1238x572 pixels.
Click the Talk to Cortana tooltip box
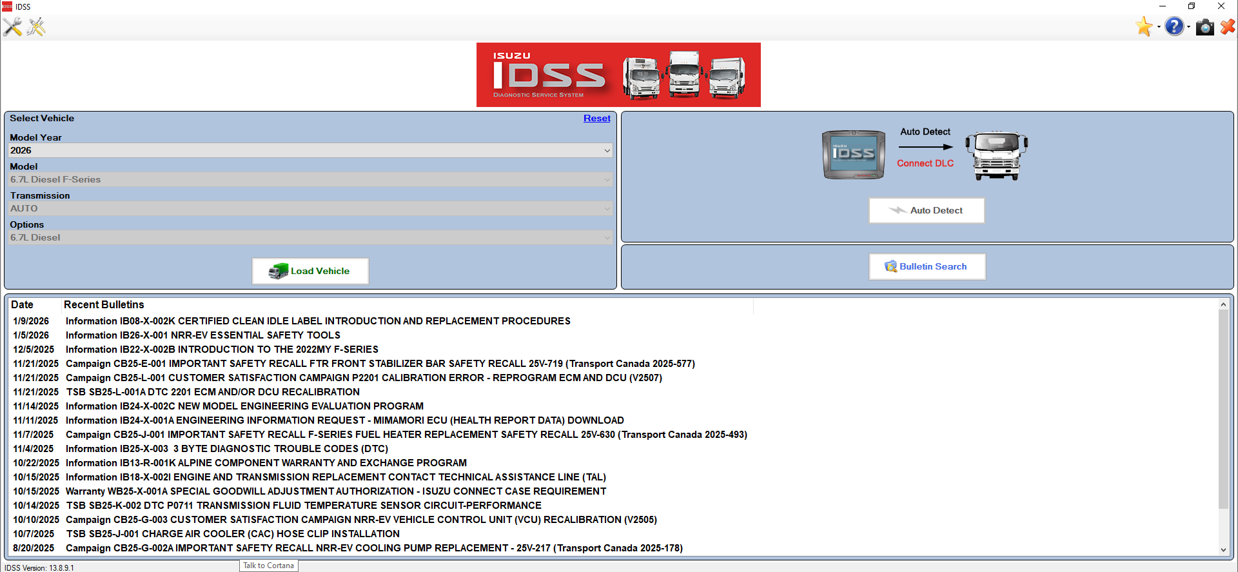[268, 566]
